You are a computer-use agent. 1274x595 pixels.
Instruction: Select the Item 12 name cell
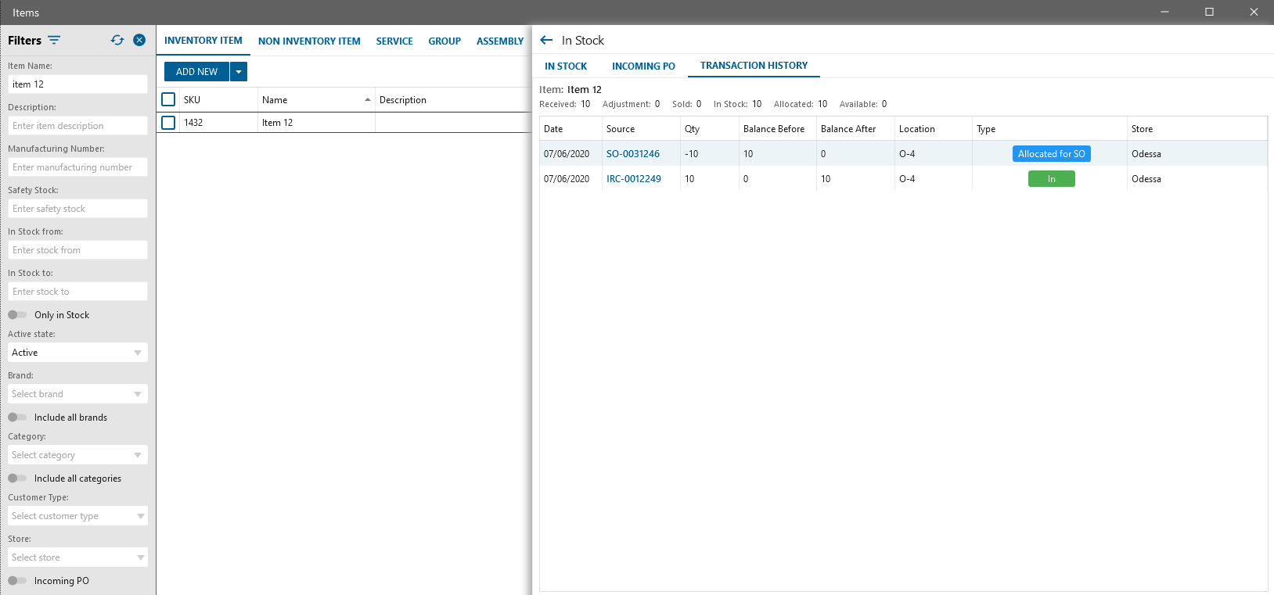[x=316, y=123]
